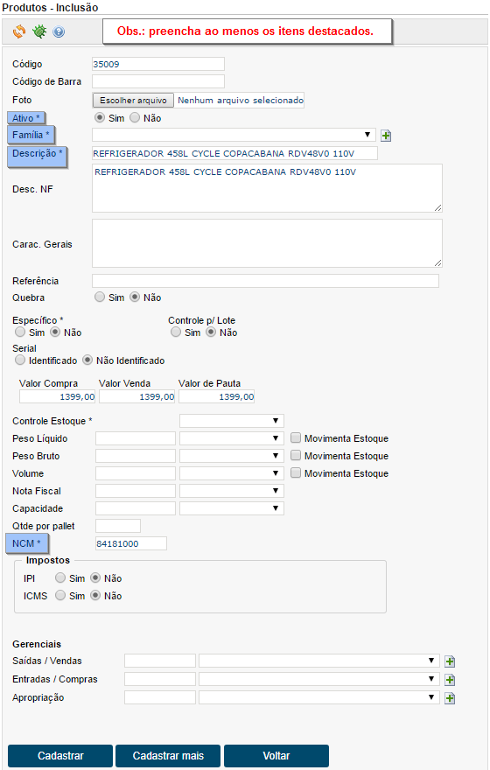The width and height of the screenshot is (490, 770).
Task: Click the Código de Barra field
Action: coord(158,81)
